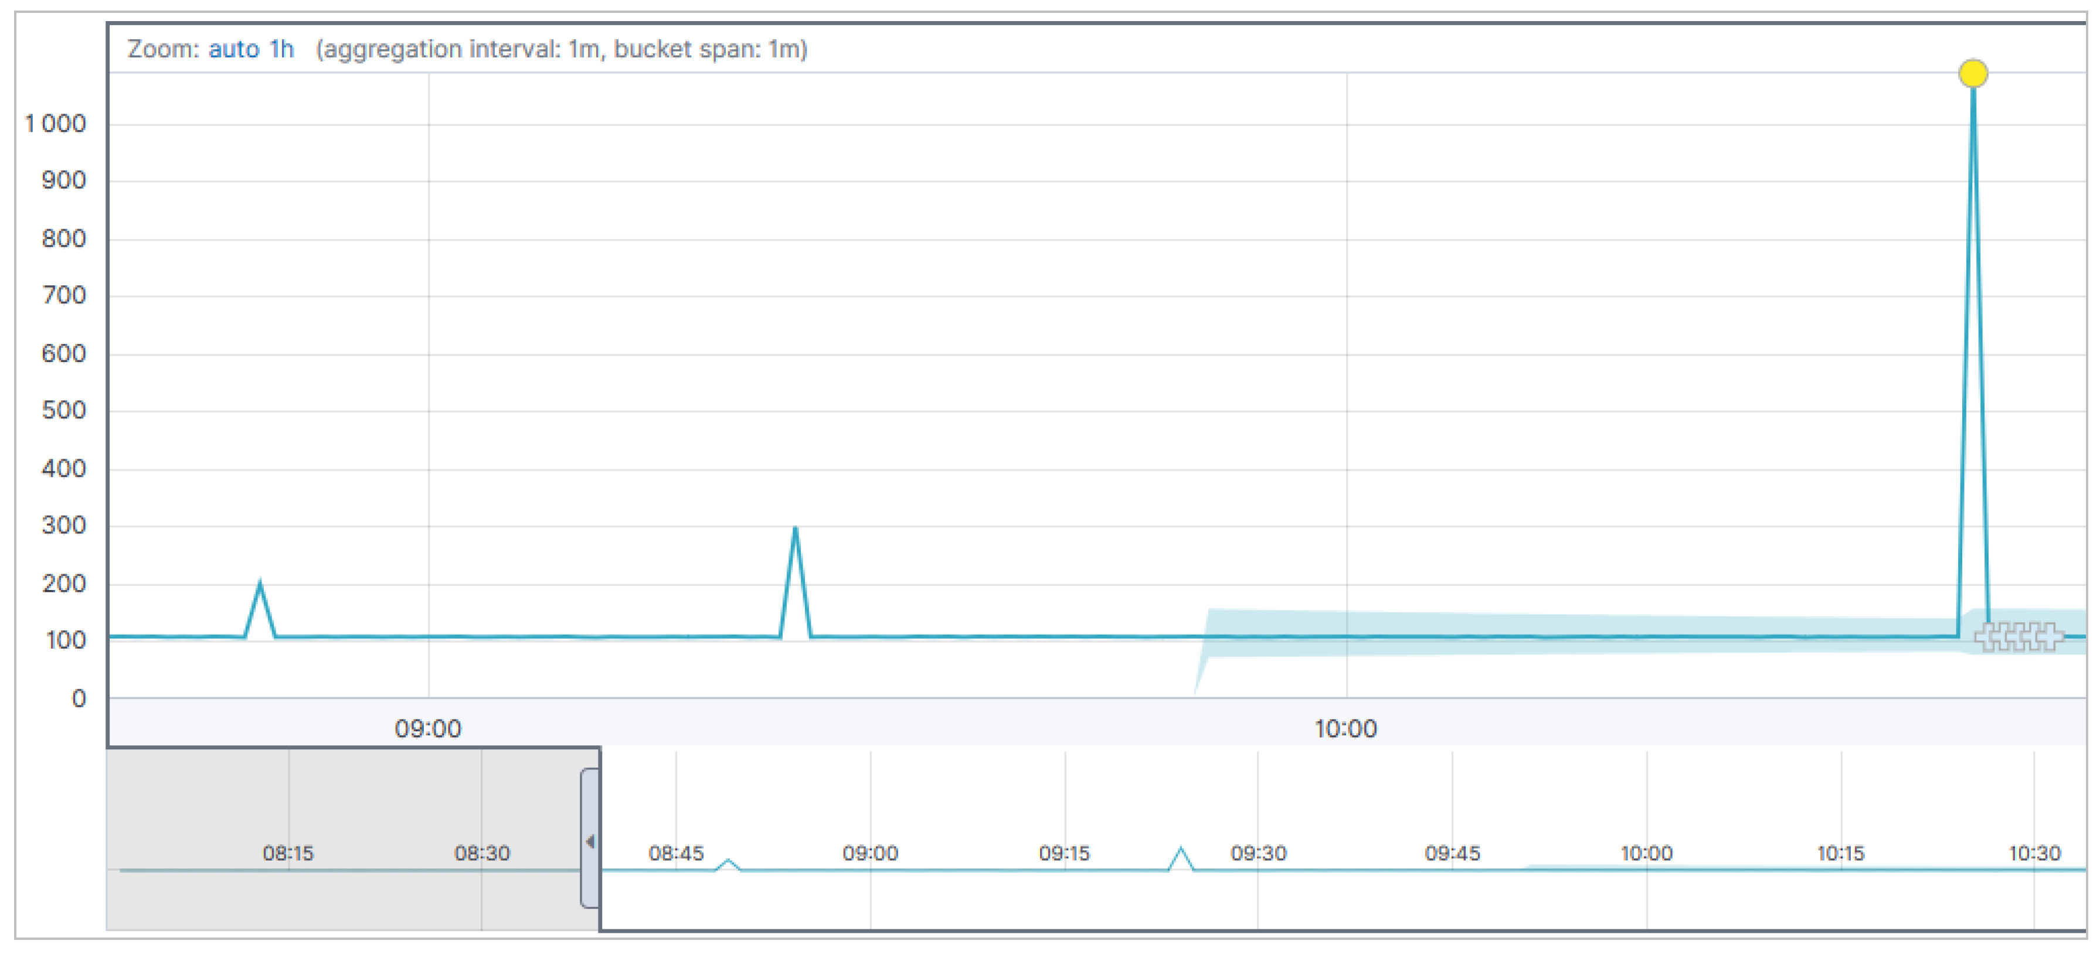Click the 10:15 label in the context chart
This screenshot has width=2100, height=958.
(1840, 853)
